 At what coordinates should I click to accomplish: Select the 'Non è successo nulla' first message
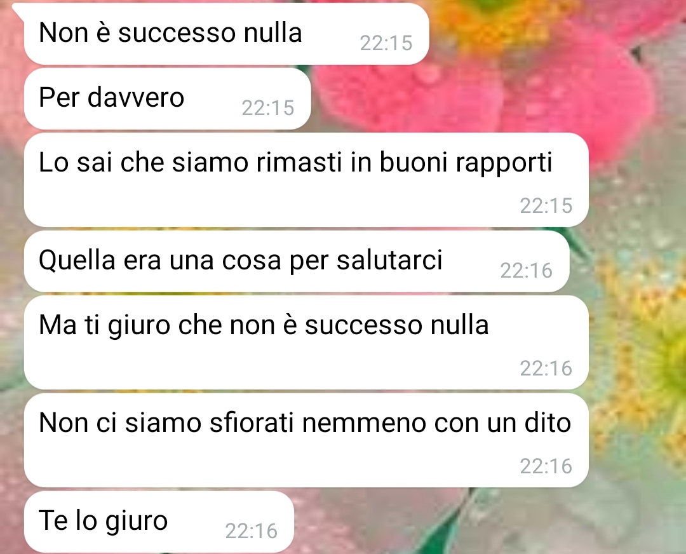tap(226, 34)
